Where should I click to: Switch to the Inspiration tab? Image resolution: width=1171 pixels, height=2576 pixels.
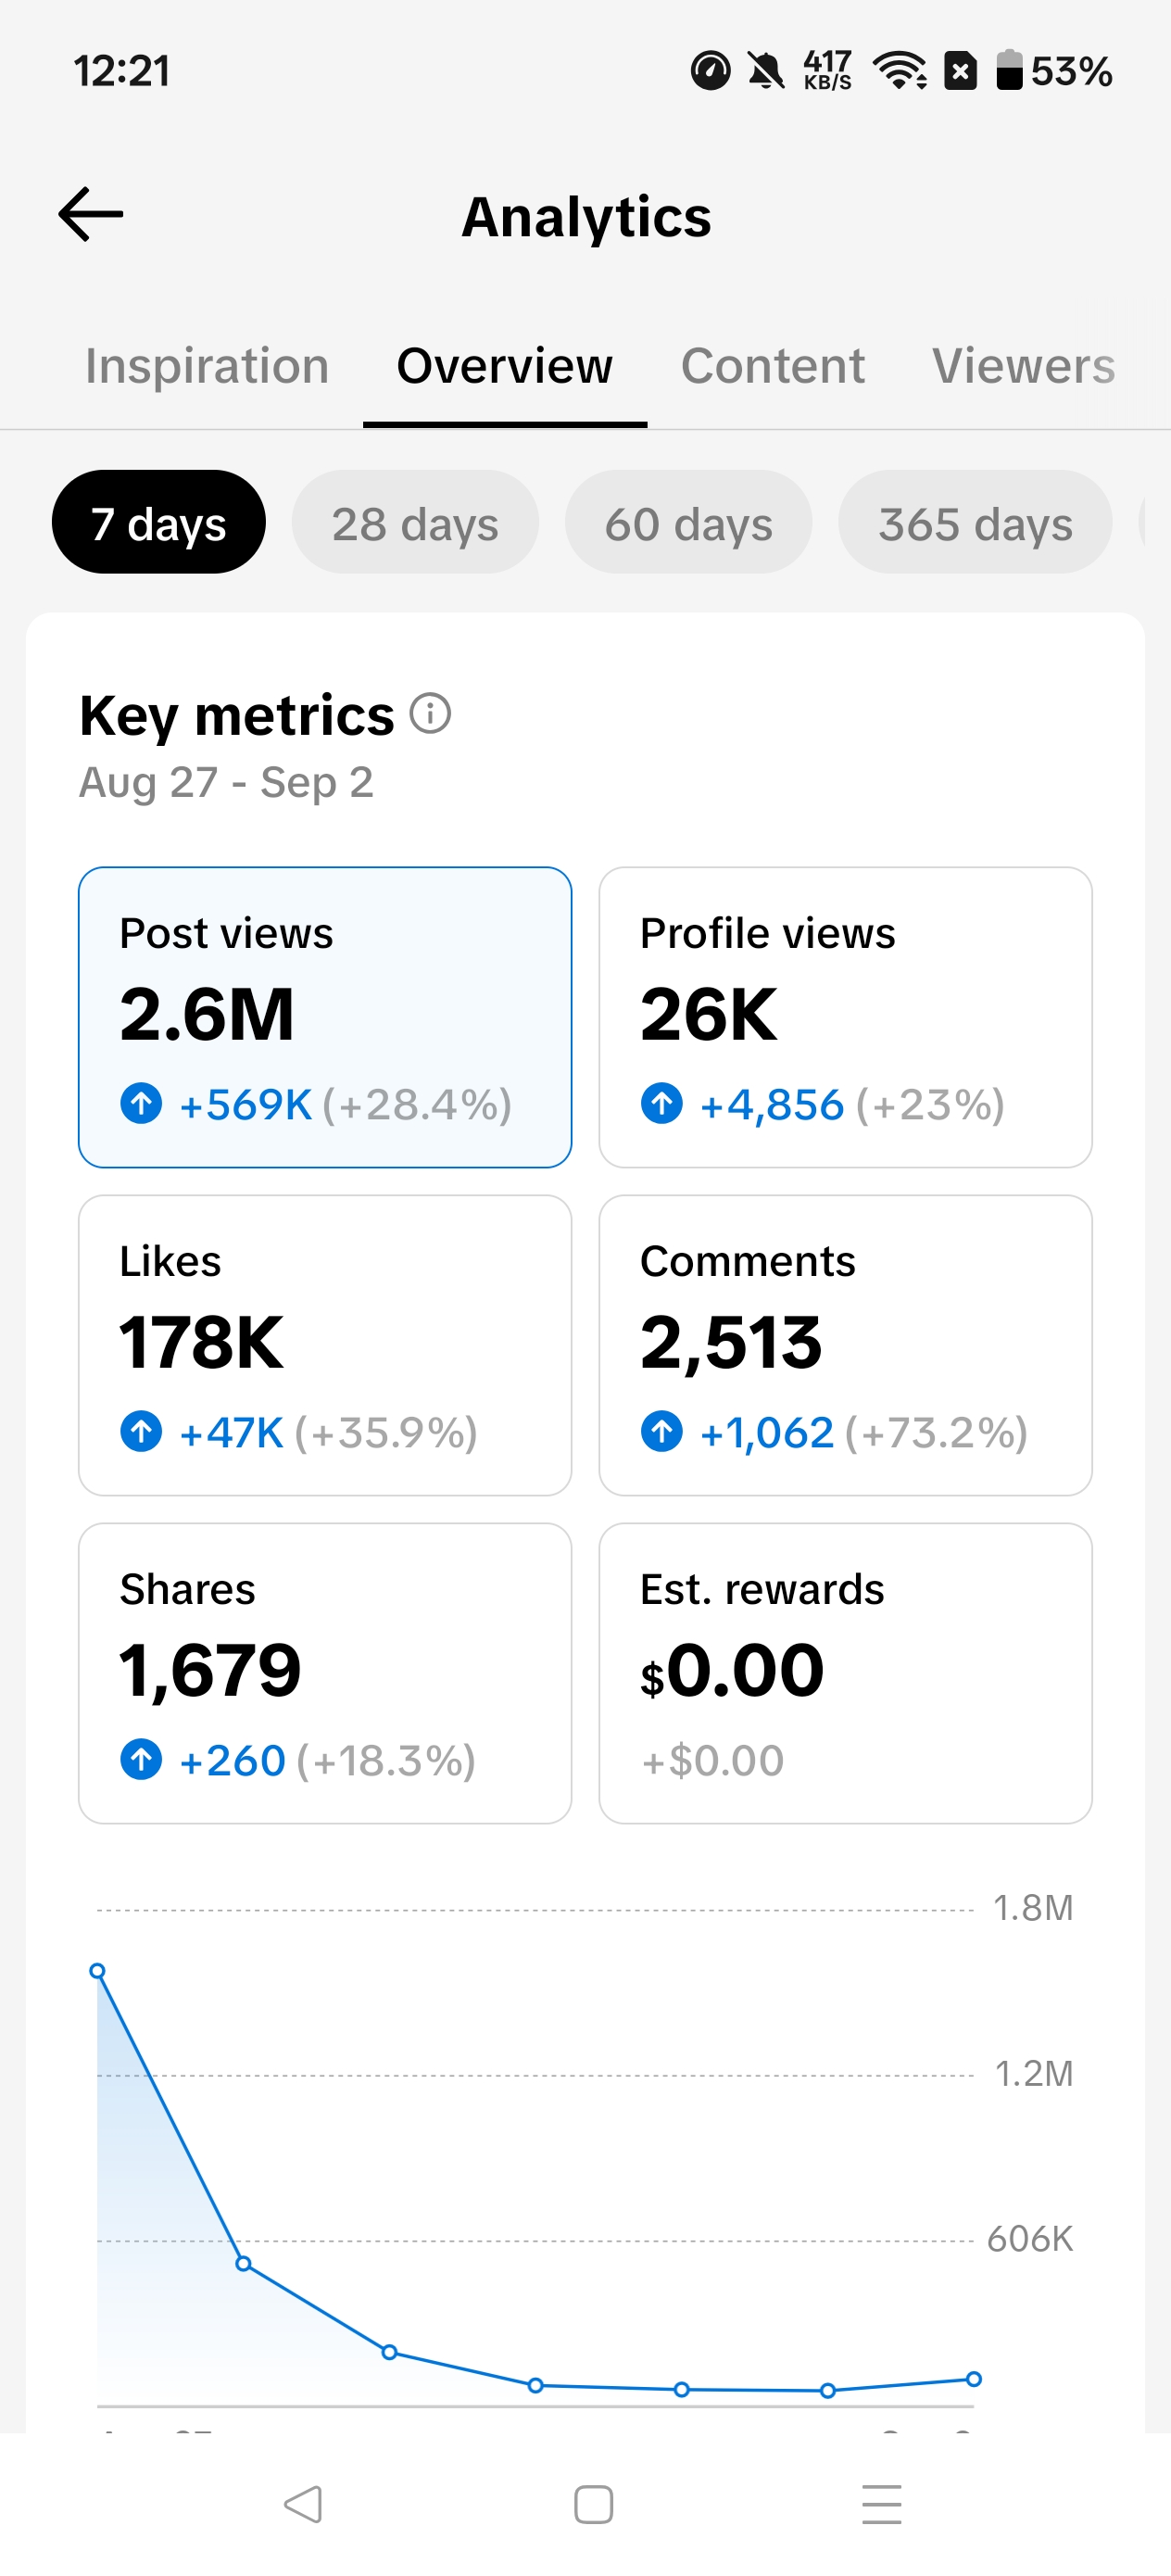pos(207,366)
